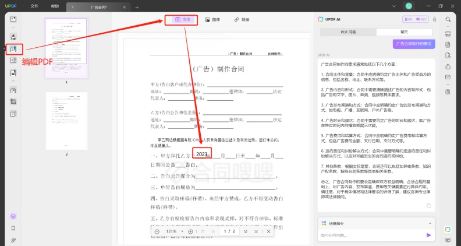The height and width of the screenshot is (246, 461).
Task: Click the zoom in plus button
Action: pyautogui.click(x=190, y=231)
